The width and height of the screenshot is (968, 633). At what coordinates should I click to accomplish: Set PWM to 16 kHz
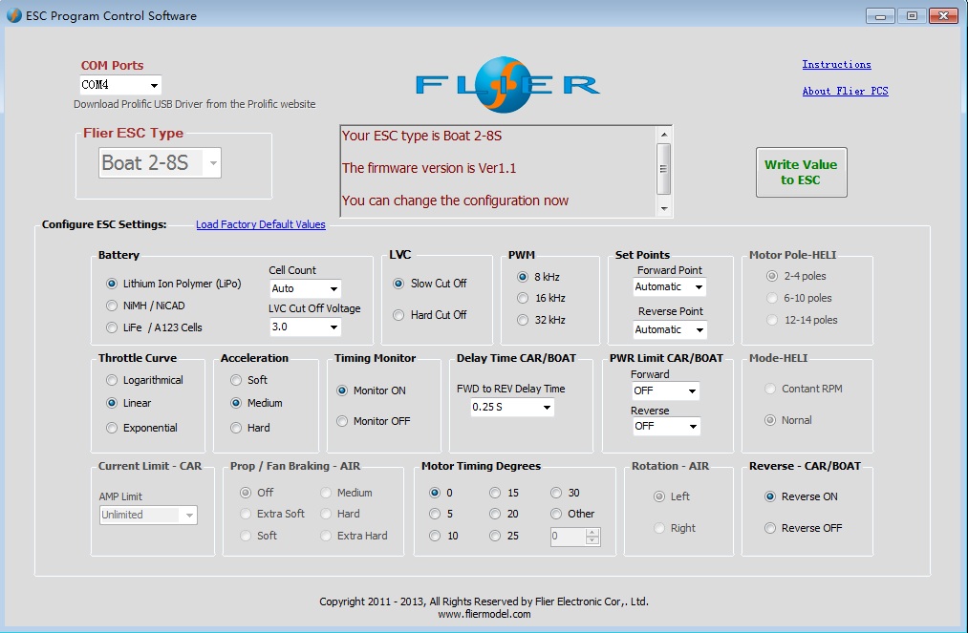click(541, 298)
